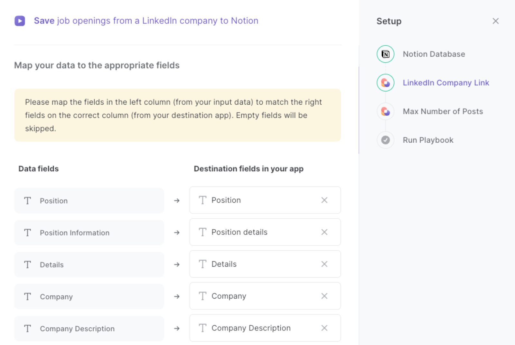
Task: Click the Max Number of Posts step icon
Action: click(385, 111)
